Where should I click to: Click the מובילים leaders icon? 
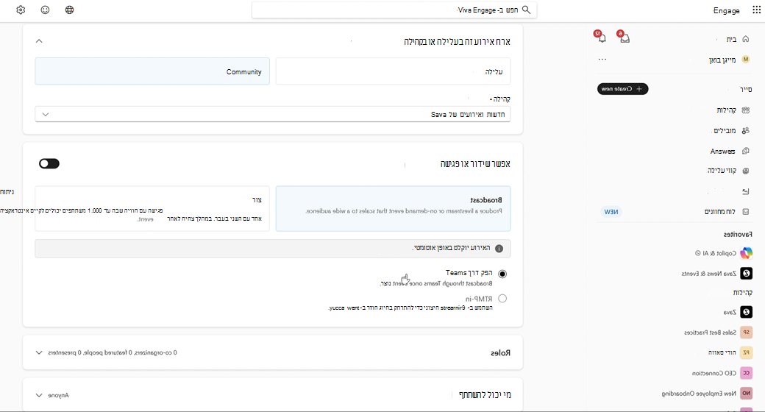coord(745,131)
